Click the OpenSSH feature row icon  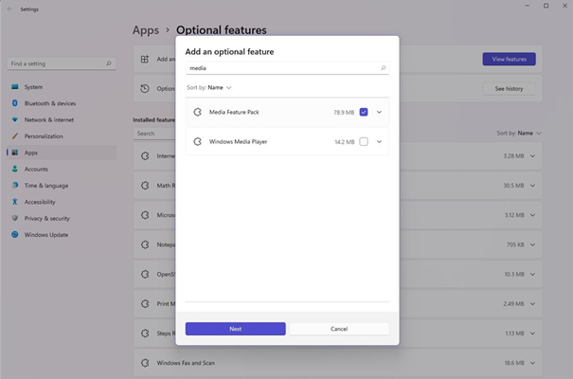point(145,274)
